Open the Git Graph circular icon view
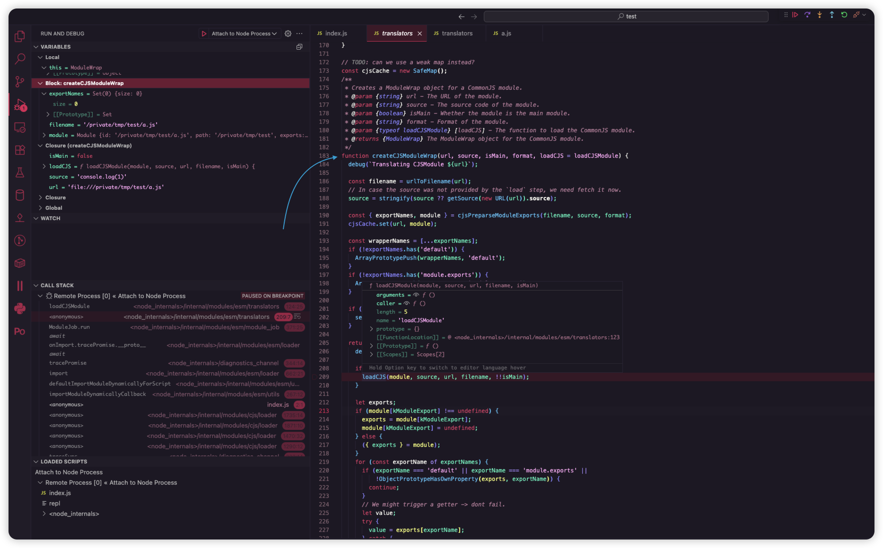The width and height of the screenshot is (883, 548). point(20,240)
